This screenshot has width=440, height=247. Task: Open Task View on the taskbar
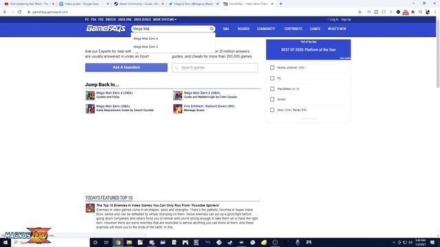point(107,242)
